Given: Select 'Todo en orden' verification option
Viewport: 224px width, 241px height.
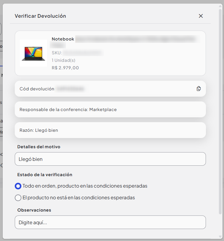Looking at the screenshot, I should [x=18, y=186].
